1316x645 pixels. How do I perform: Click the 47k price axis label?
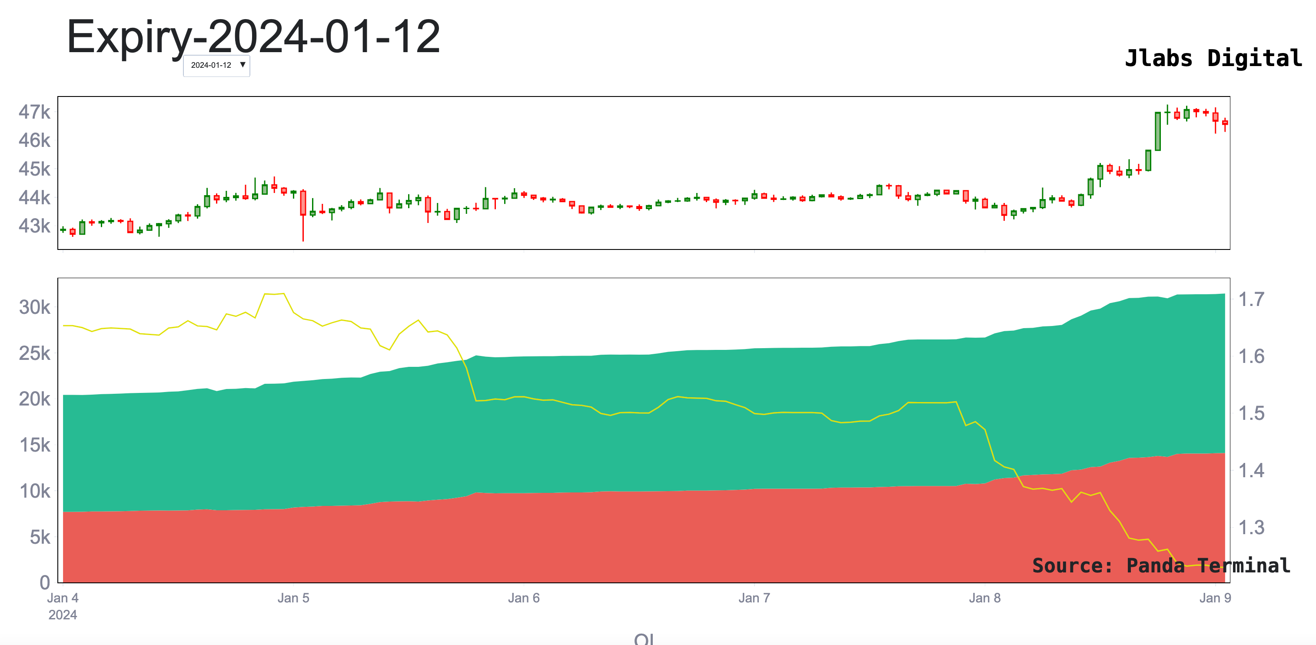(x=34, y=112)
